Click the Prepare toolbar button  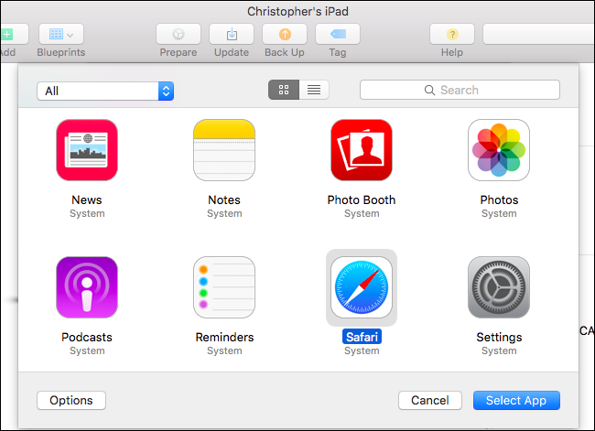coord(178,34)
